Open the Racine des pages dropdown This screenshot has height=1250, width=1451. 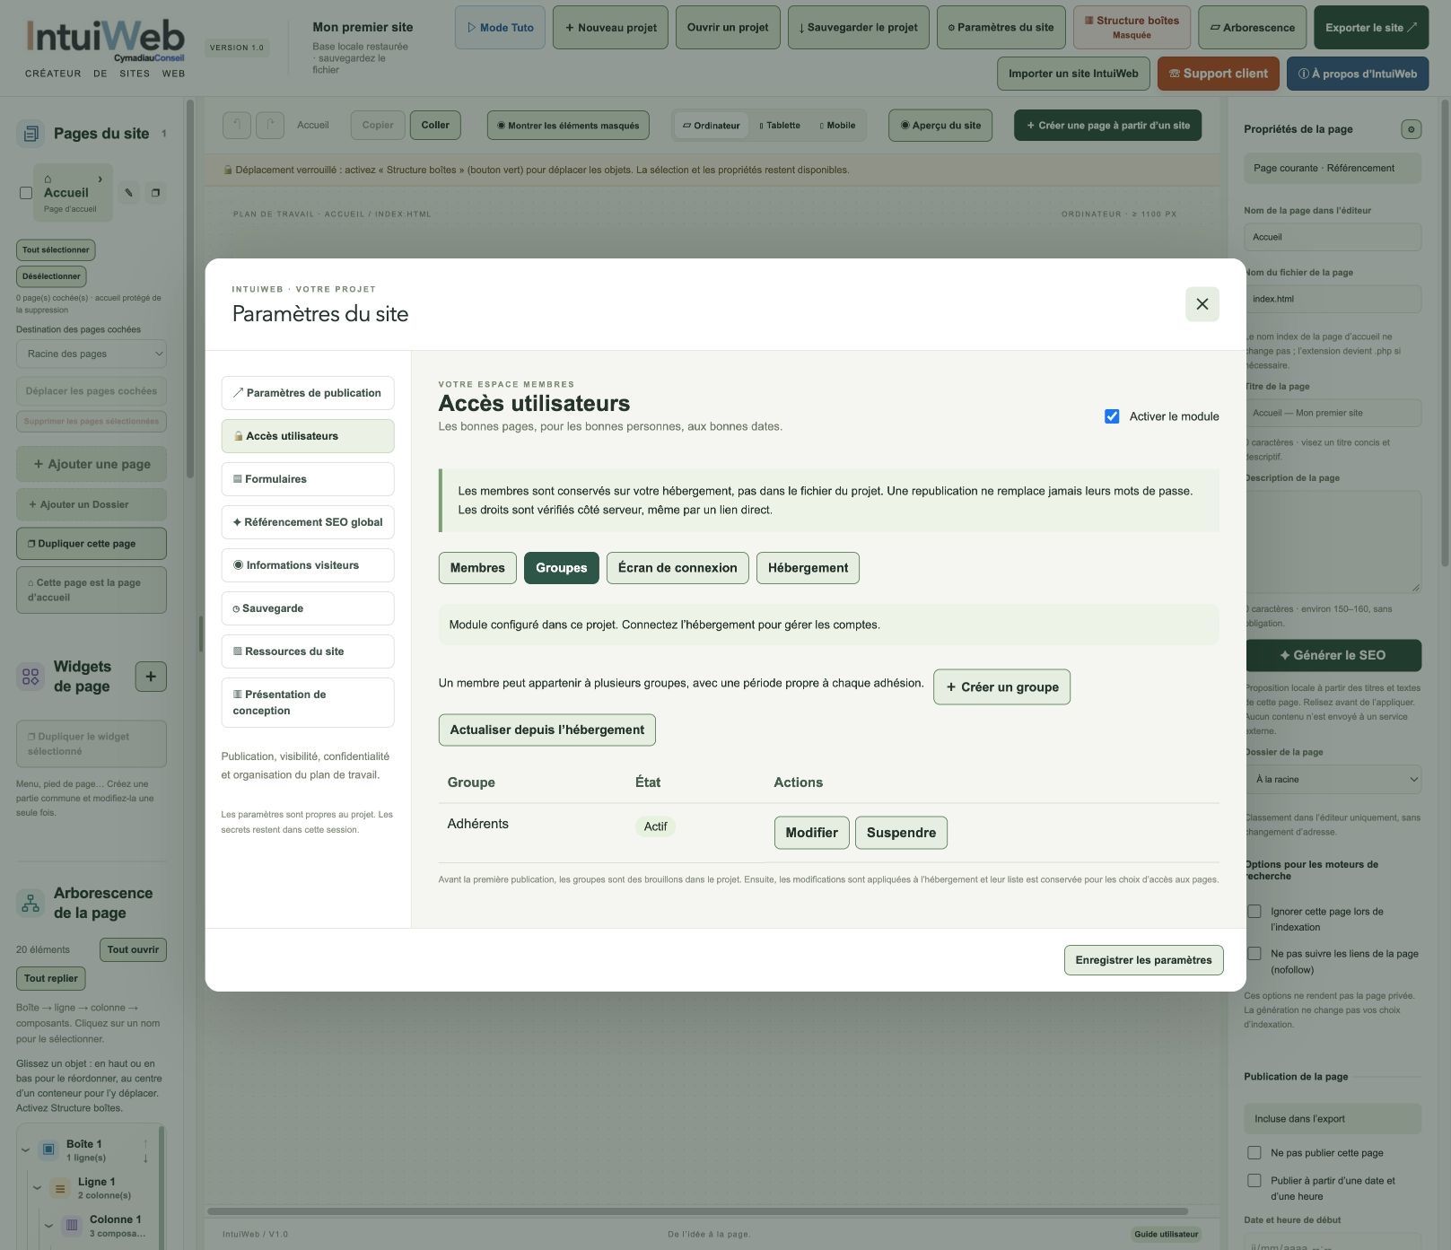[92, 354]
